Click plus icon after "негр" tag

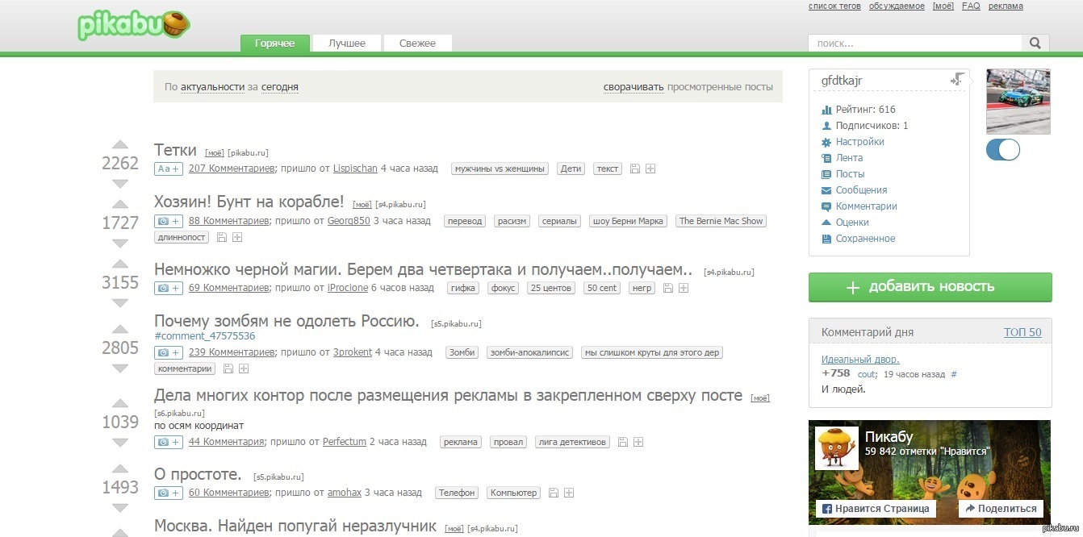point(684,288)
